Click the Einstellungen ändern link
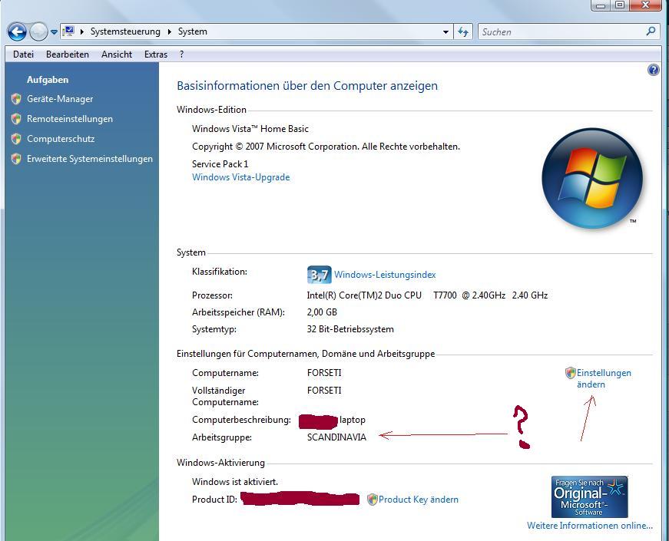Image resolution: width=669 pixels, height=541 pixels. [604, 378]
